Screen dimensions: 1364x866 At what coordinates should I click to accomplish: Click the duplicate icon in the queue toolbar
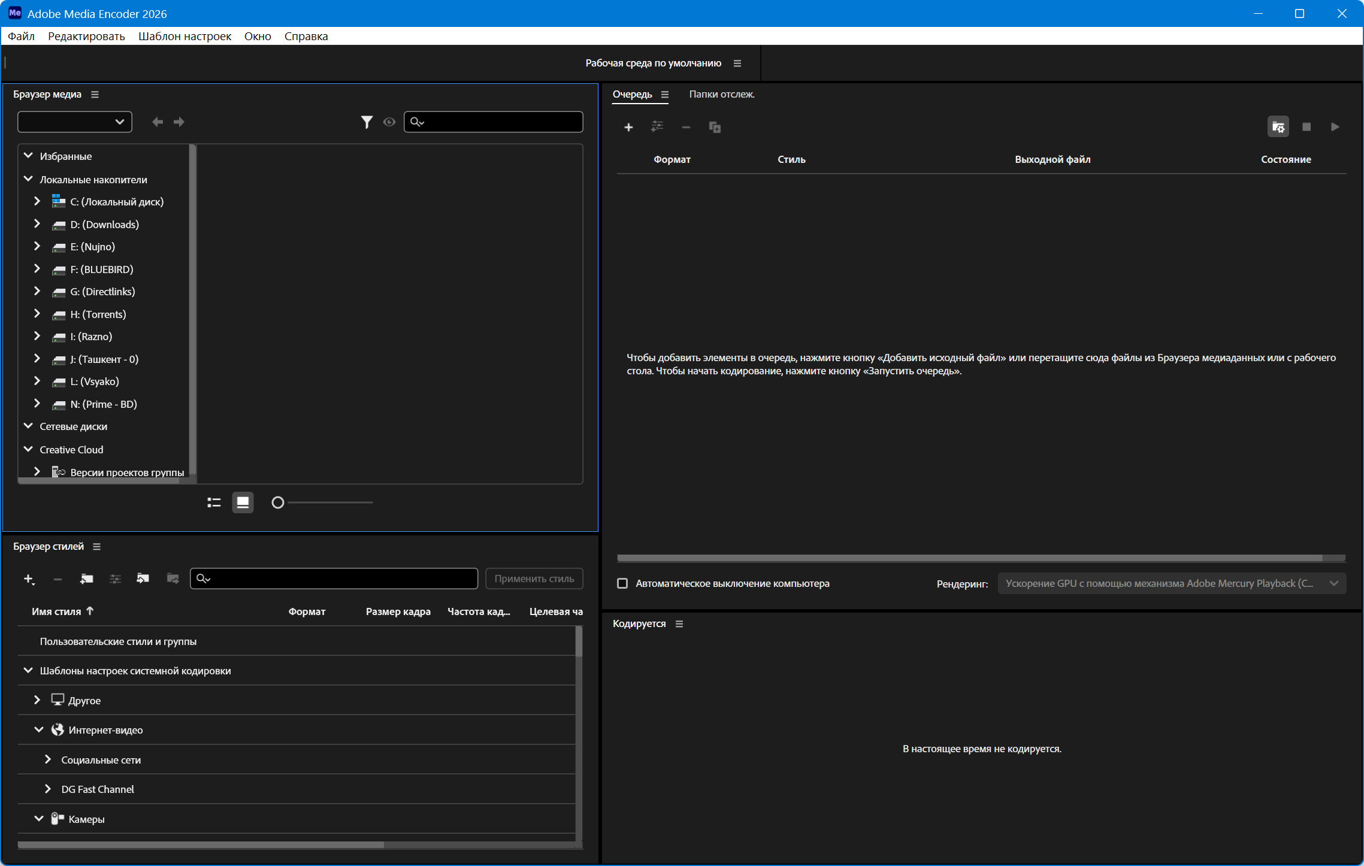coord(715,127)
